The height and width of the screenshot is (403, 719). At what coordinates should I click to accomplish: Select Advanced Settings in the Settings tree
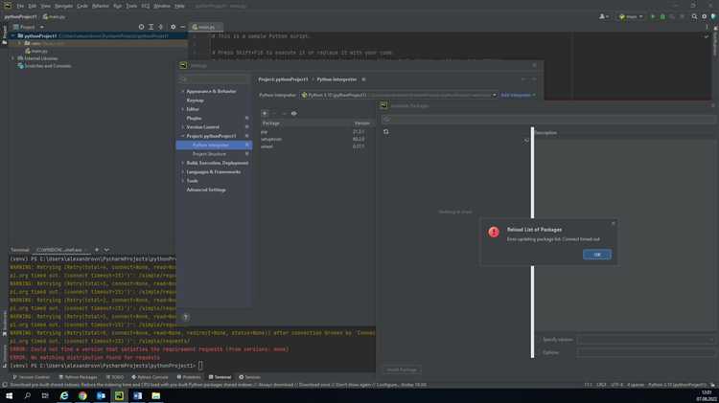tap(206, 190)
